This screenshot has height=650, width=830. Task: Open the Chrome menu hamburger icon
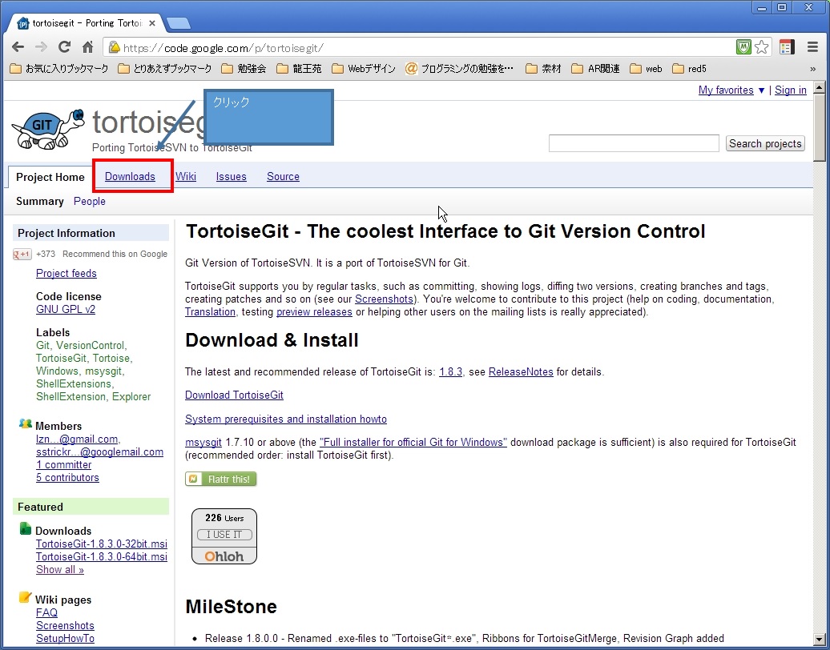tap(812, 47)
